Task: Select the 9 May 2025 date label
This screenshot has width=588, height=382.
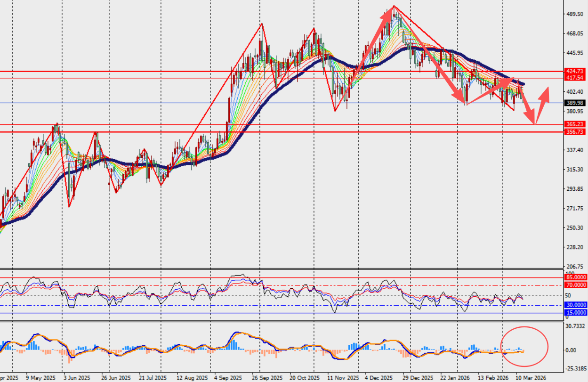Action: click(x=40, y=378)
